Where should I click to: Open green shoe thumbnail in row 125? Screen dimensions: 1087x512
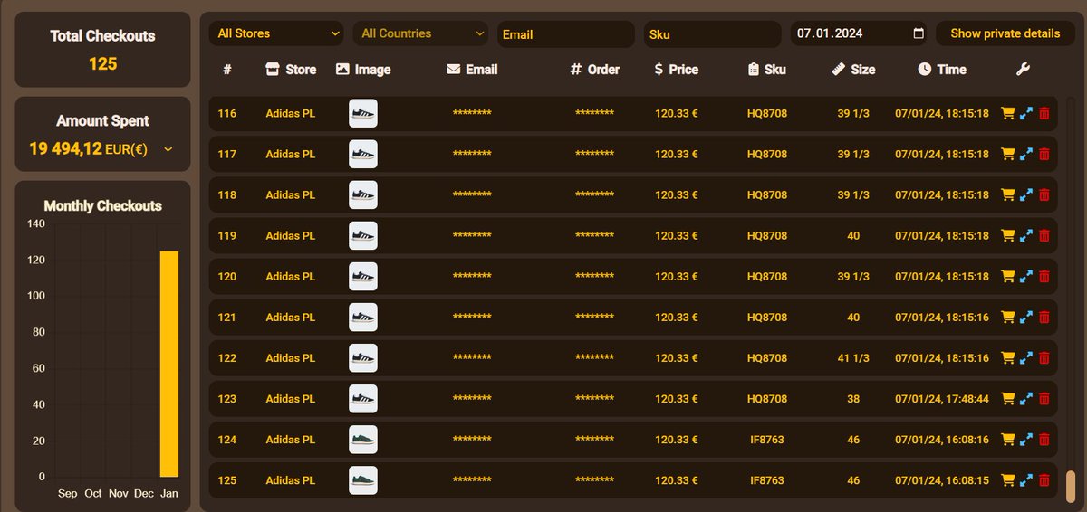point(363,480)
